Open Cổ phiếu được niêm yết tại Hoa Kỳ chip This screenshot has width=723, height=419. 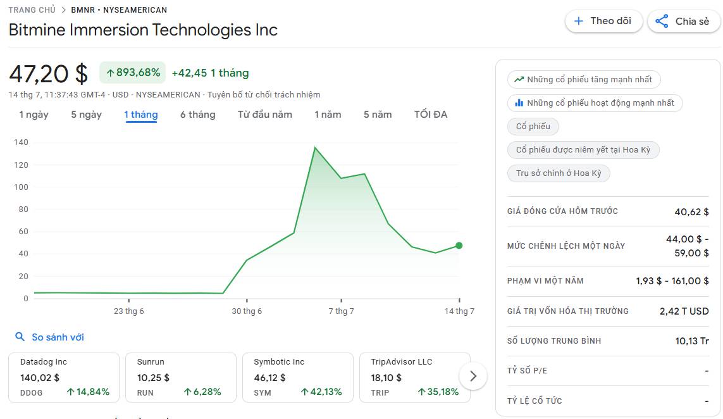(583, 150)
